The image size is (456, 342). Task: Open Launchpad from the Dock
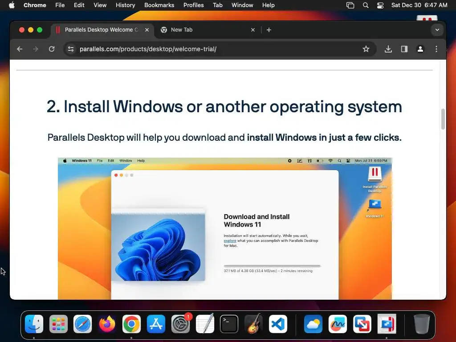coord(58,324)
